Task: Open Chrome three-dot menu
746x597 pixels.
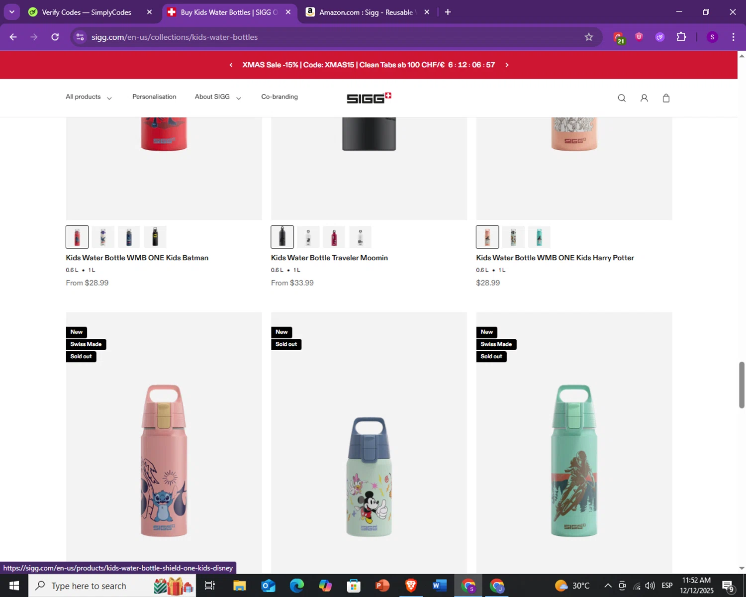Action: tap(733, 37)
